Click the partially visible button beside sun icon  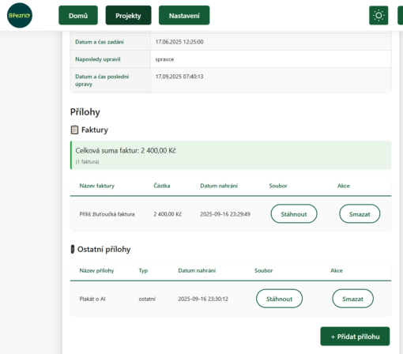tap(401, 15)
